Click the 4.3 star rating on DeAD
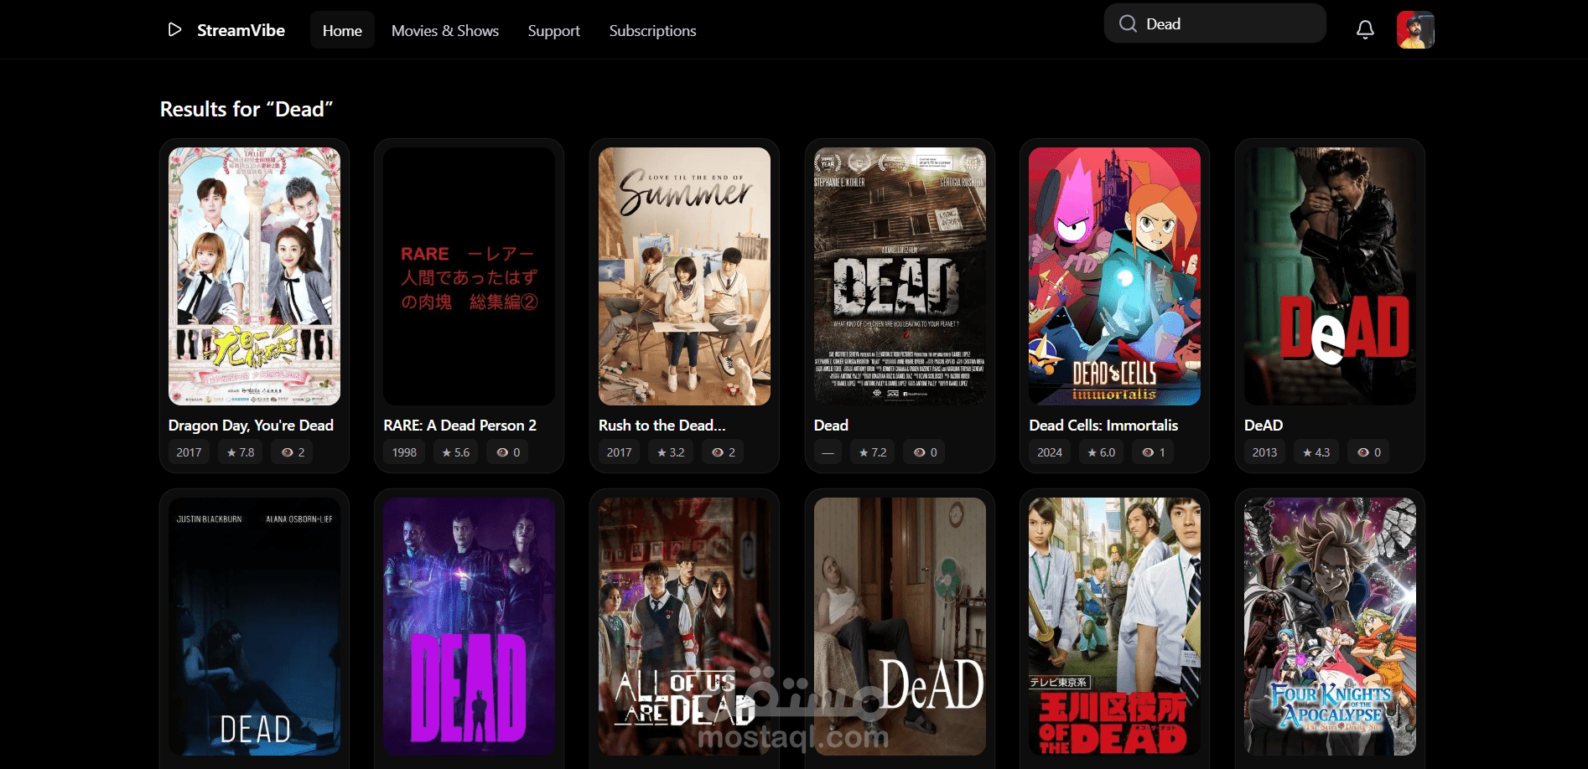 (1316, 452)
